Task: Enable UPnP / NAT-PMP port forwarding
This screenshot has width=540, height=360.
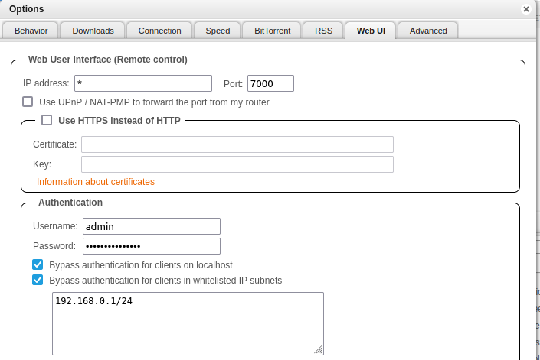Action: click(x=28, y=102)
